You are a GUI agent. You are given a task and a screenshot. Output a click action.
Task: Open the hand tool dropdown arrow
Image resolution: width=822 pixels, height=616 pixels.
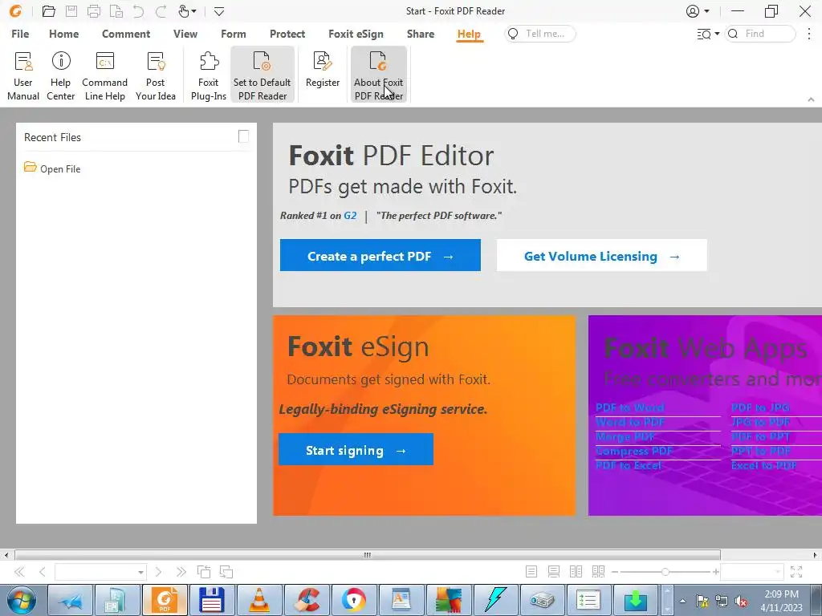tap(194, 11)
